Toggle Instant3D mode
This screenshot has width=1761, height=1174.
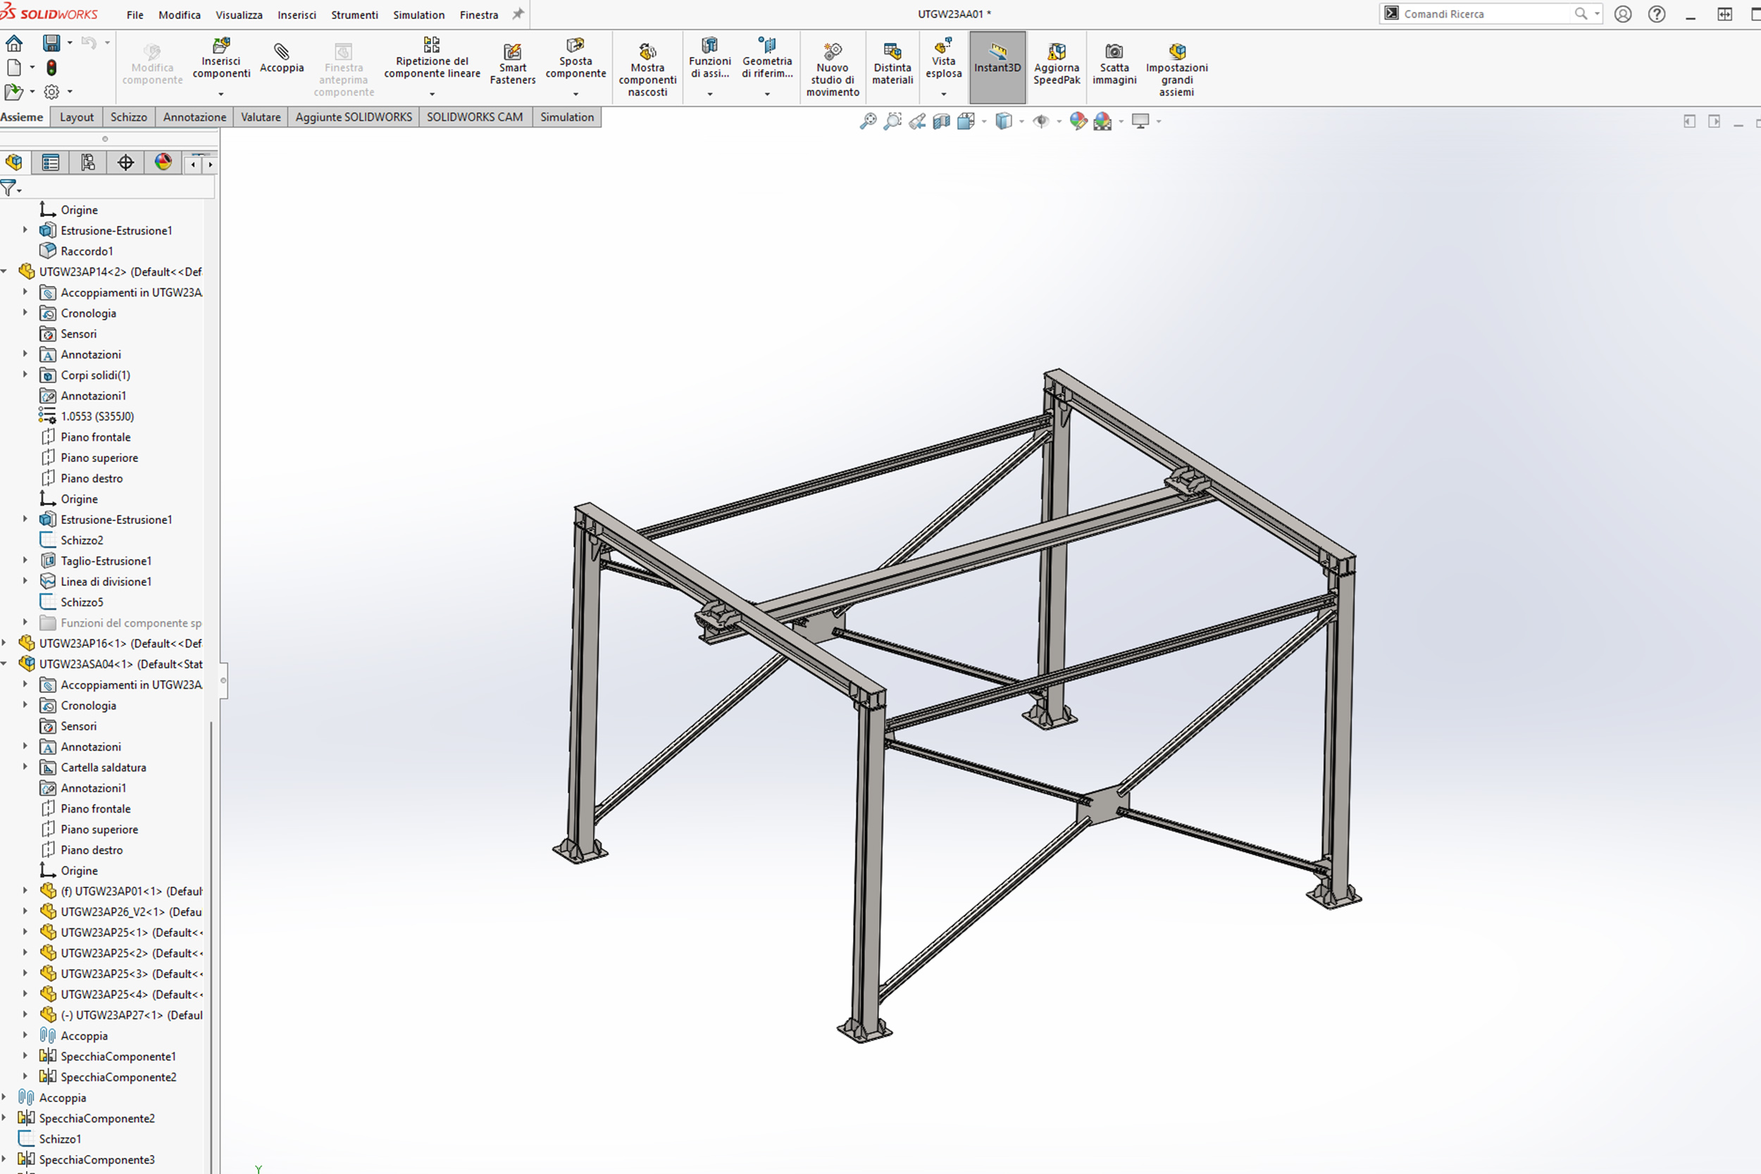coord(997,68)
